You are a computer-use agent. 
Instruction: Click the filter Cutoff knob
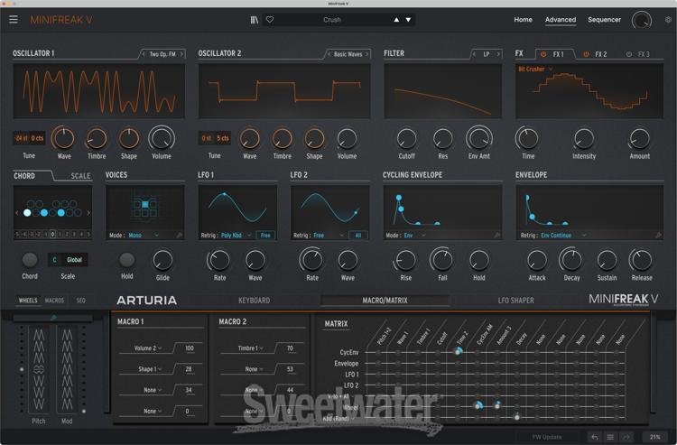click(x=406, y=138)
